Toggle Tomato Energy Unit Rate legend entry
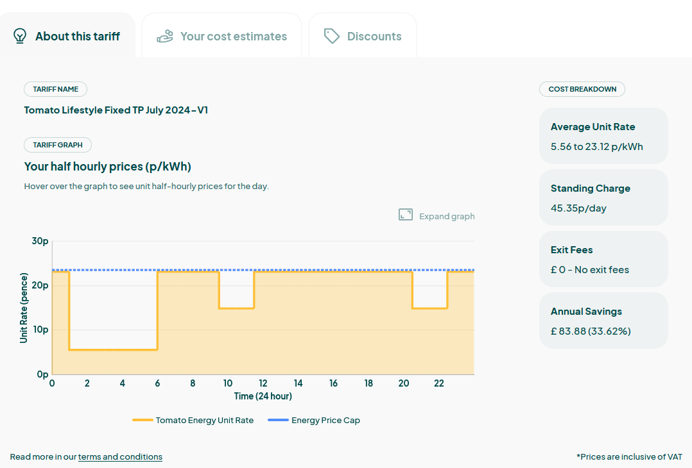Screen dimensions: 692x468 point(193,421)
